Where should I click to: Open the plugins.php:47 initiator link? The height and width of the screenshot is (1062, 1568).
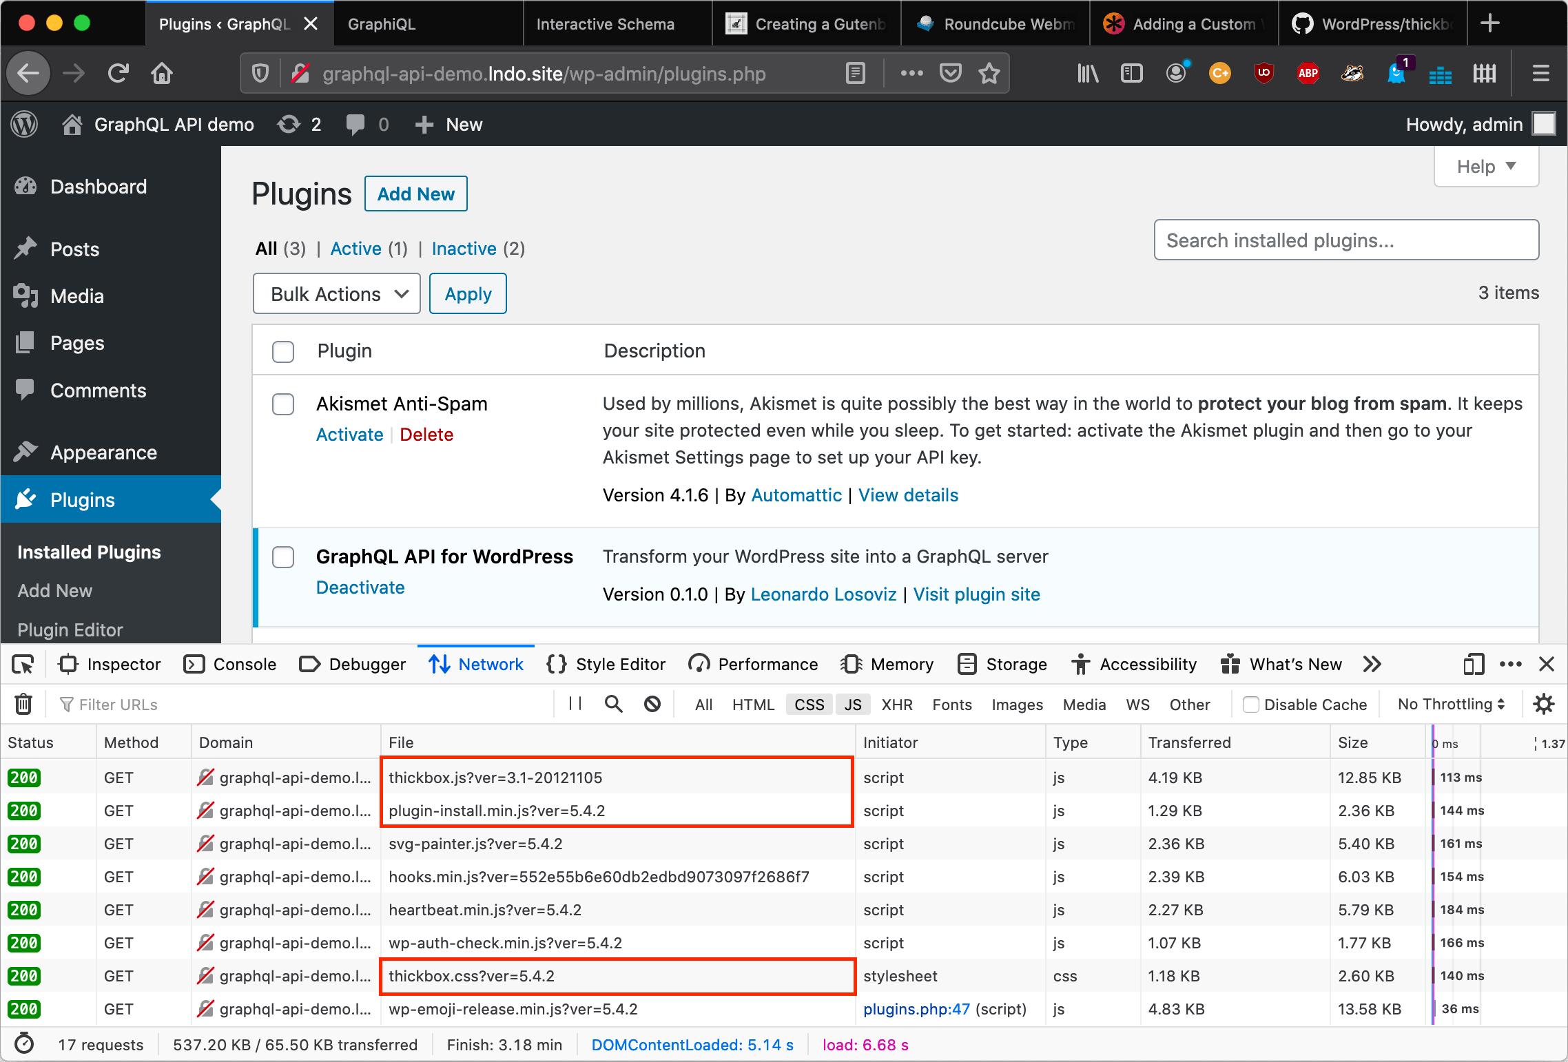pos(916,1009)
